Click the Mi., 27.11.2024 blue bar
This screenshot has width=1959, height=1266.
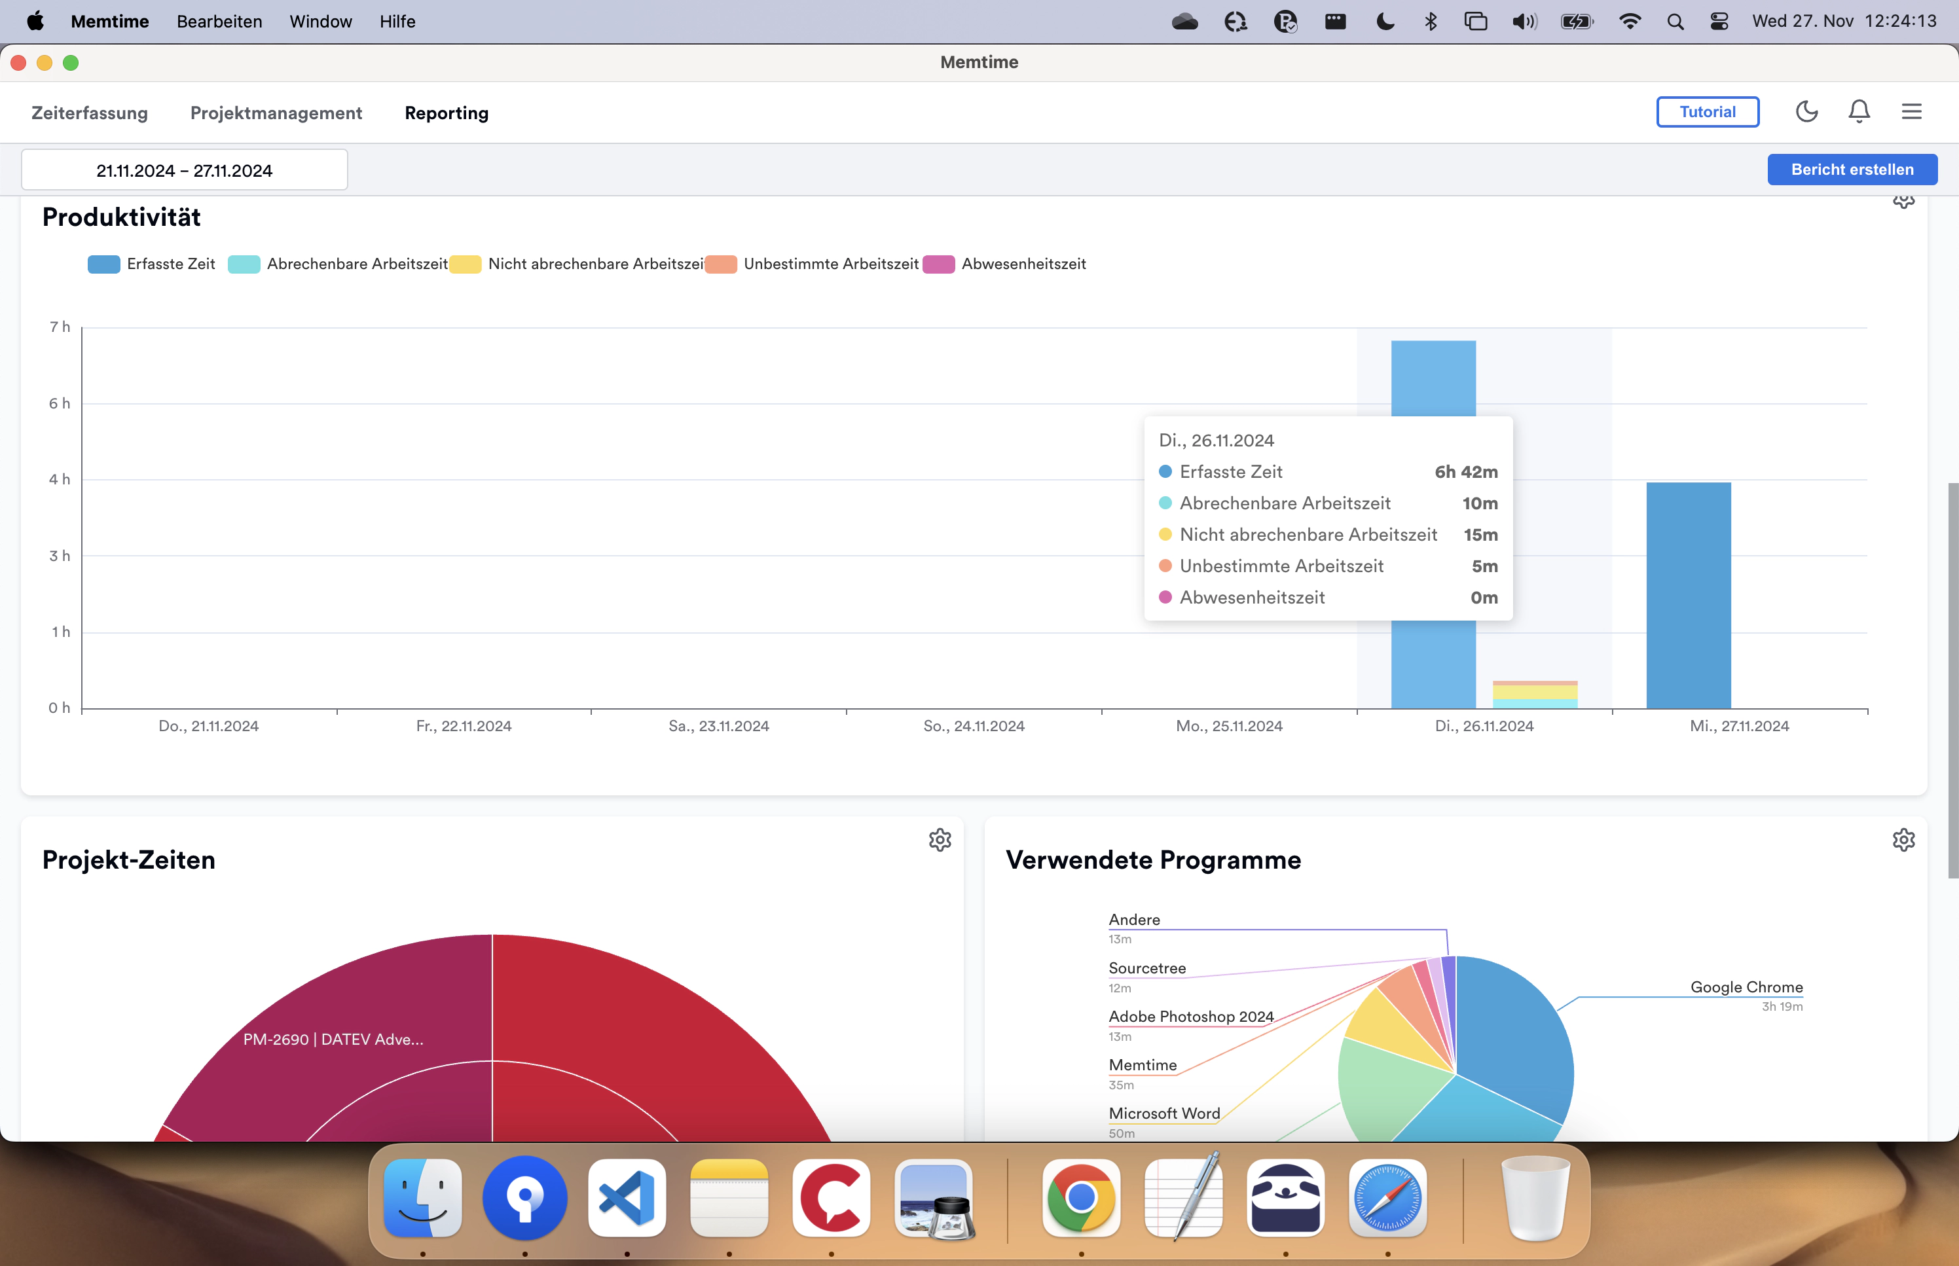click(x=1689, y=595)
